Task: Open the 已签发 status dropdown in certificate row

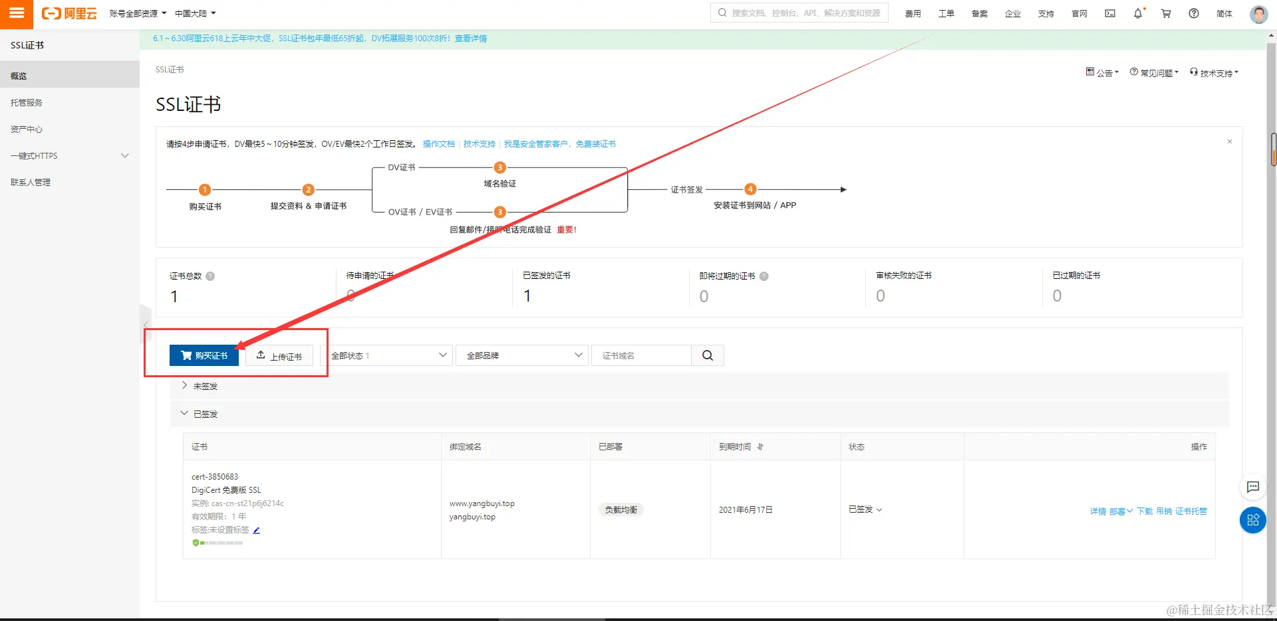Action: coord(865,509)
